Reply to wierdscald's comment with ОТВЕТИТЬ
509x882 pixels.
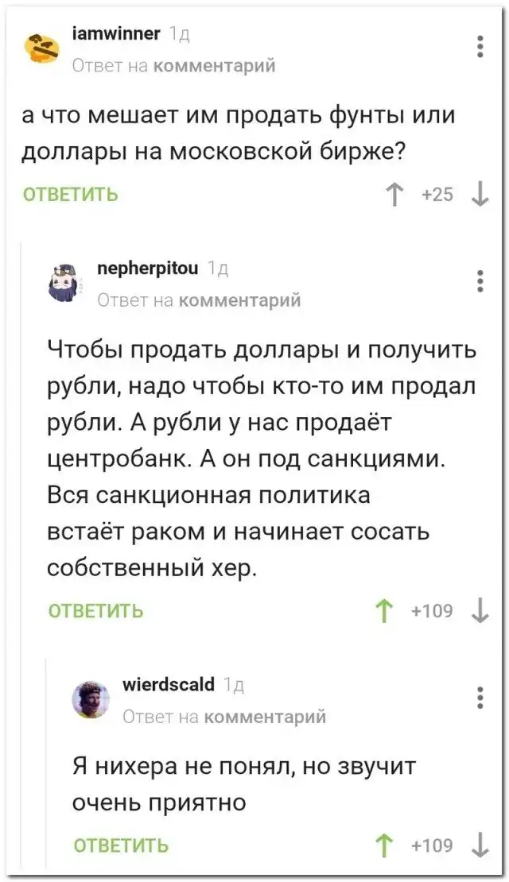coord(121,845)
